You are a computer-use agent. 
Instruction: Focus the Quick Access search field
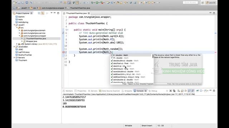coord(190,2)
